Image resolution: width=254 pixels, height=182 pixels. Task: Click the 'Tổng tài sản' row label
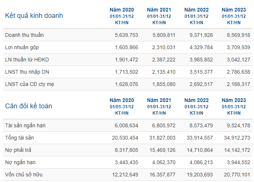click(x=19, y=138)
